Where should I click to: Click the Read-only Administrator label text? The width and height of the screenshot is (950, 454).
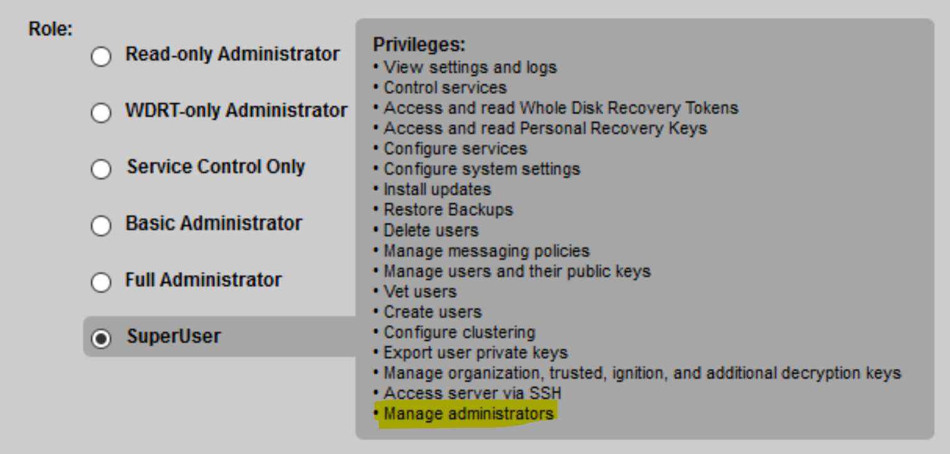[x=232, y=54]
